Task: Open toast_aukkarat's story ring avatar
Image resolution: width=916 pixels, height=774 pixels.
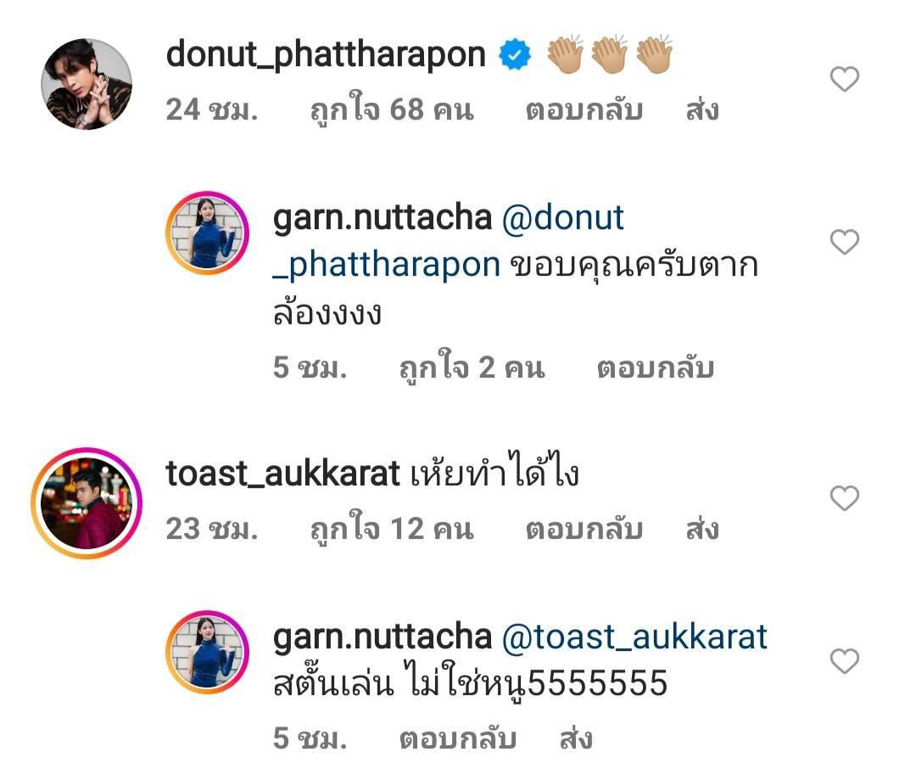Action: tap(87, 503)
